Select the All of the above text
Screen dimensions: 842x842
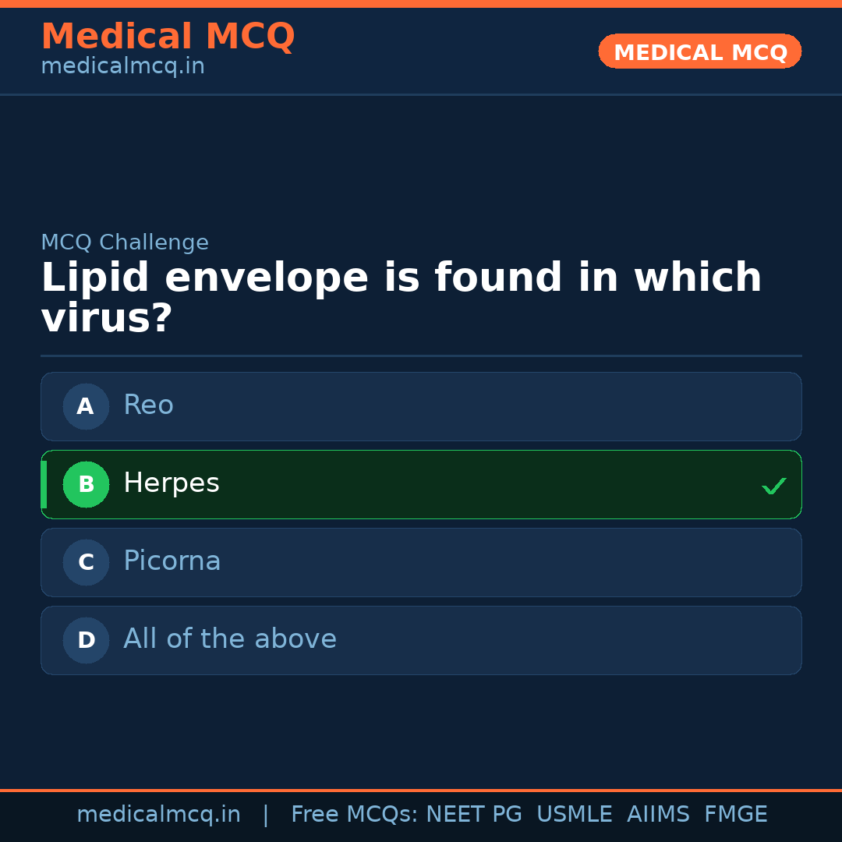pos(230,639)
